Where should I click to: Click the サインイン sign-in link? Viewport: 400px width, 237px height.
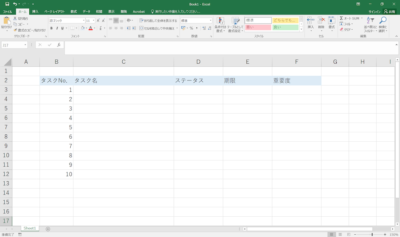[375, 12]
